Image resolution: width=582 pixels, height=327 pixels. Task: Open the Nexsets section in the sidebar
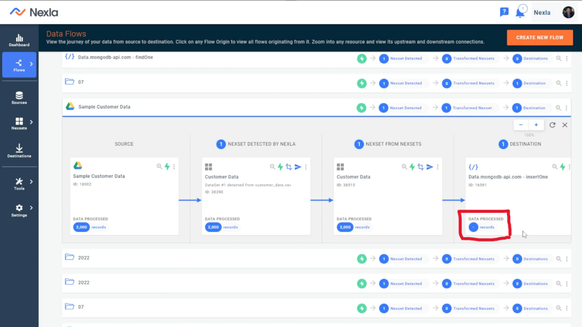click(19, 123)
